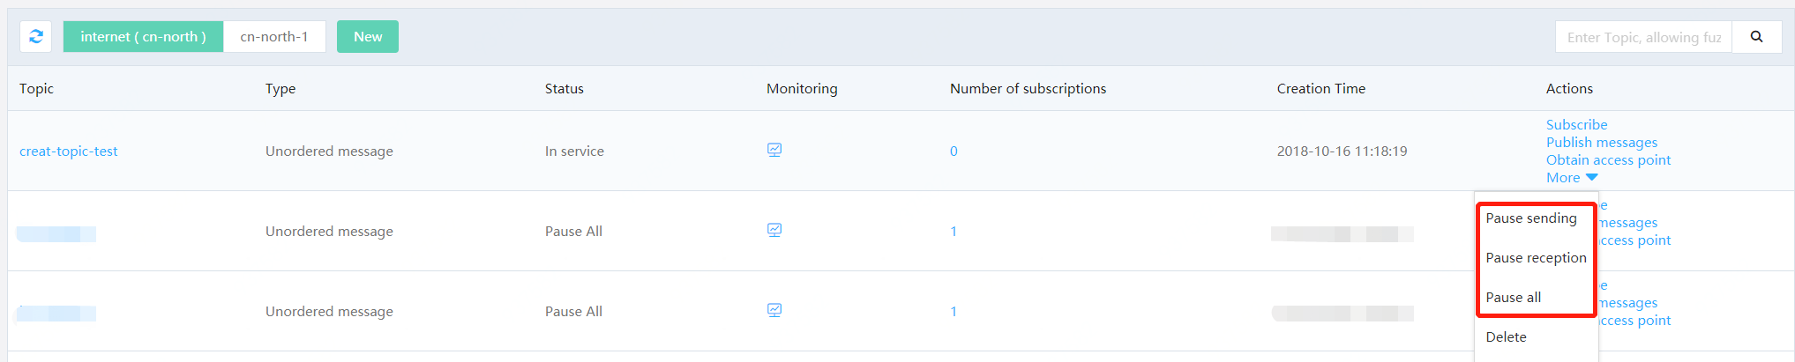Click the refresh icon button
Screen dimensions: 1795x362
click(36, 37)
